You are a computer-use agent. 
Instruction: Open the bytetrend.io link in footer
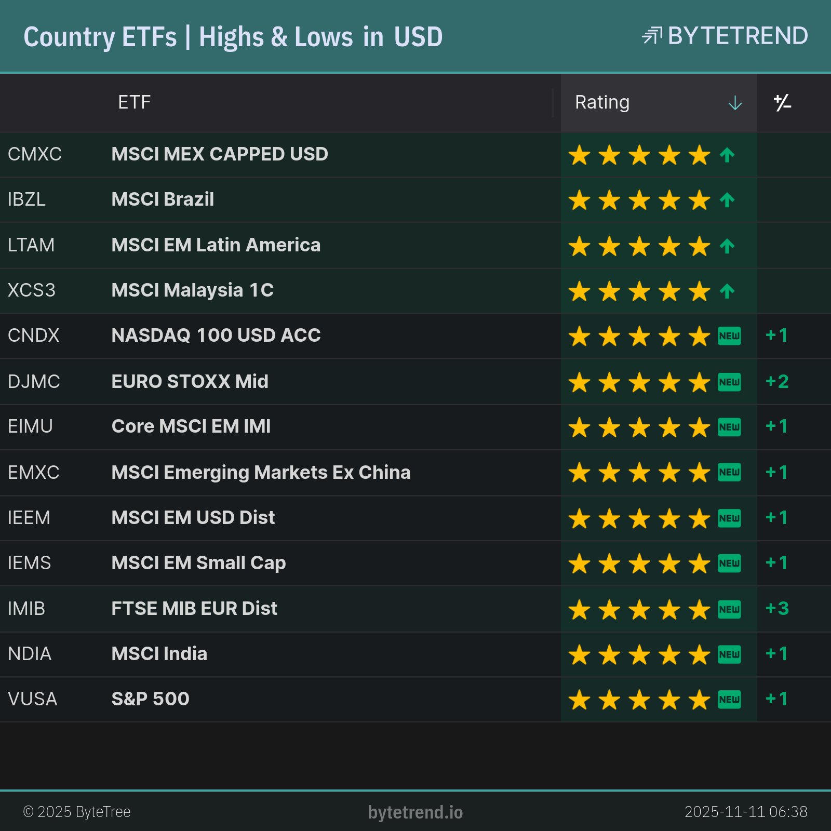pos(415,812)
